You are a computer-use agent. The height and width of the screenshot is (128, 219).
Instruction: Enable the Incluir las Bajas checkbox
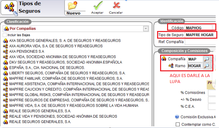pyautogui.click(x=5, y=35)
